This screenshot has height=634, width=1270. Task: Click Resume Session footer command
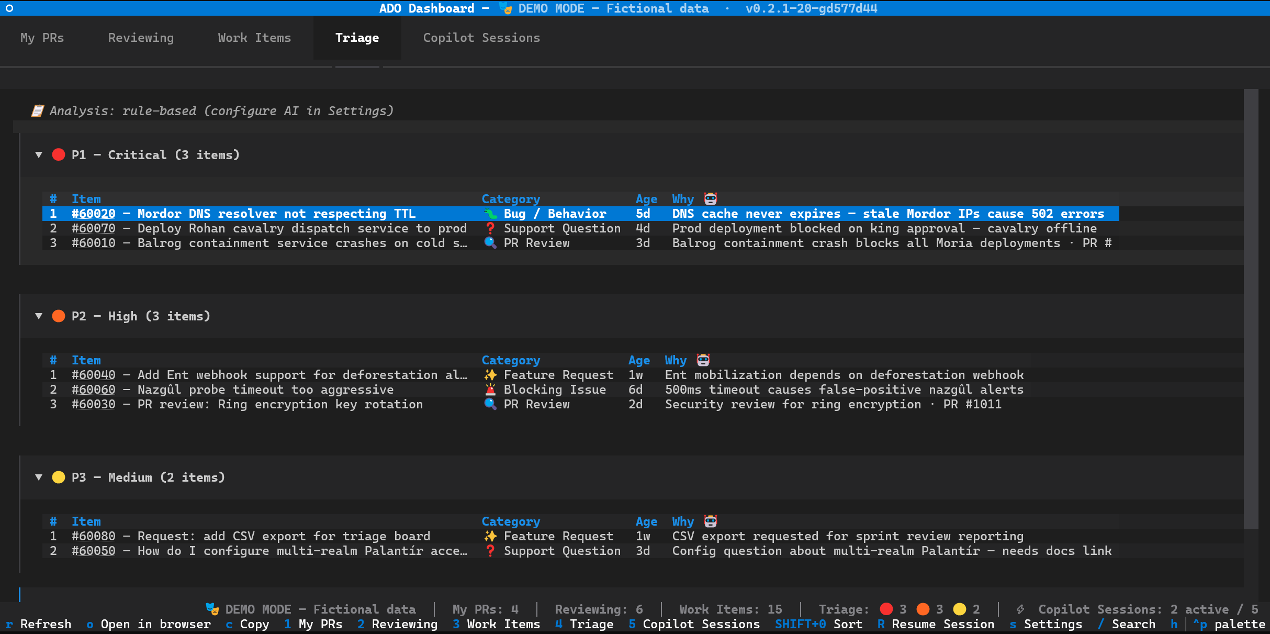click(936, 624)
